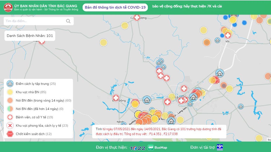Screen dimensions: 271x152
Task: Toggle Nơi BN đến trong vòng 14 ngày
Action: click(38, 100)
